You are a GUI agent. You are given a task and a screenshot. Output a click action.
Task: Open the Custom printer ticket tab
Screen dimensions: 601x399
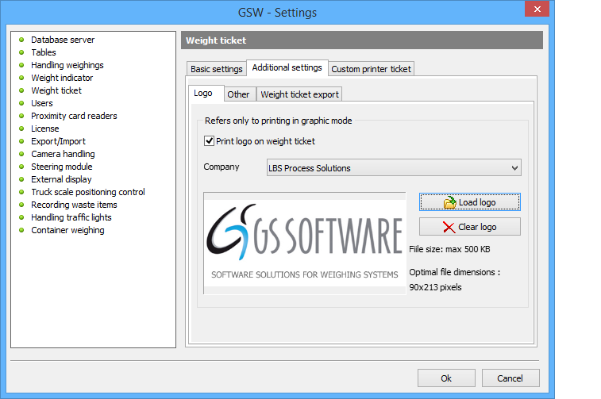pyautogui.click(x=371, y=69)
